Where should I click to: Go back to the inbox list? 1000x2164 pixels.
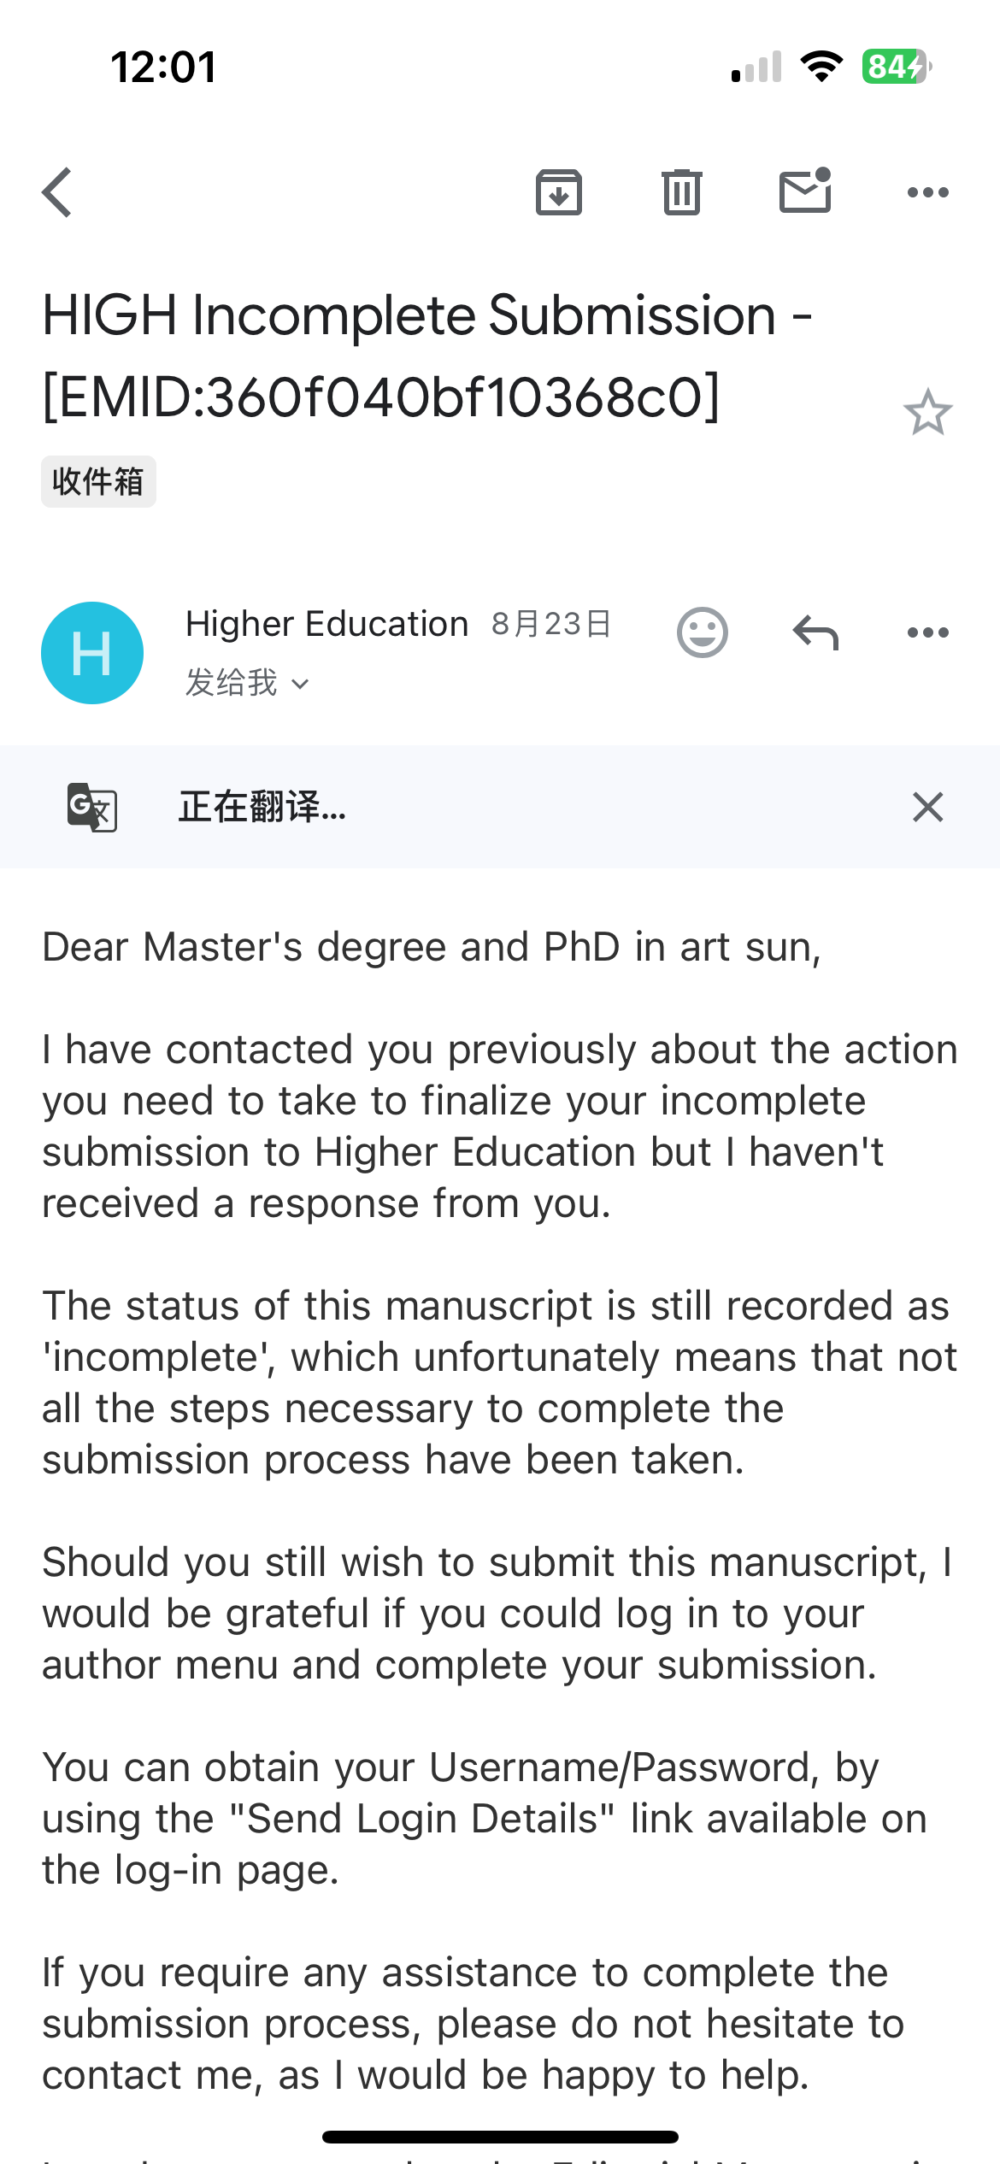tap(57, 192)
